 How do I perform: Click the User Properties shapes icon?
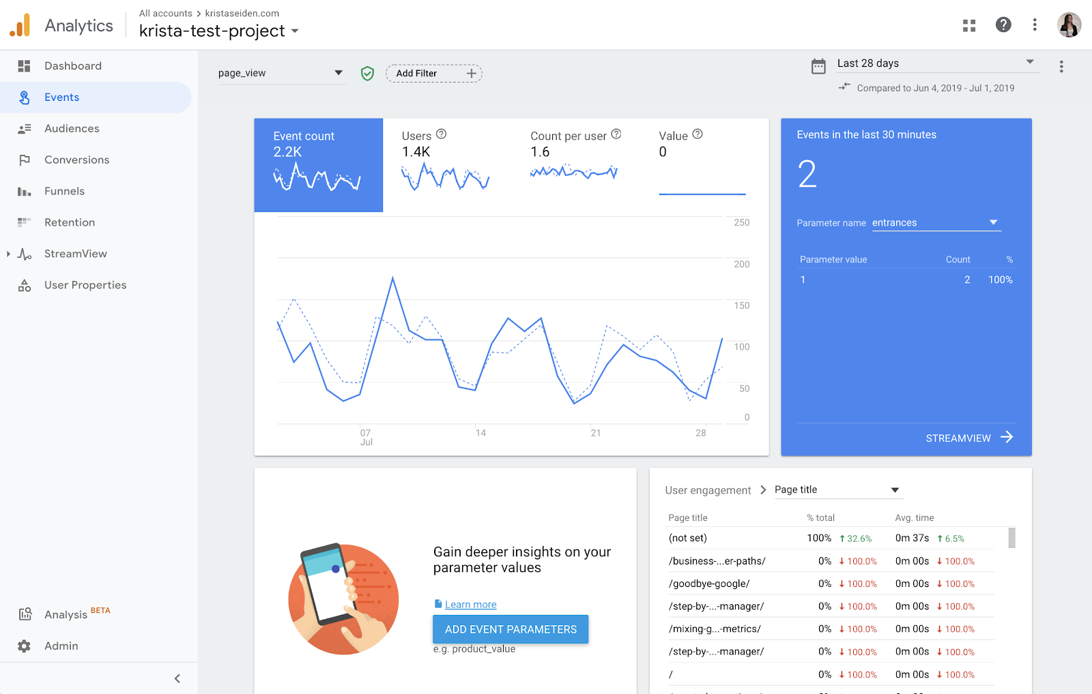(25, 286)
